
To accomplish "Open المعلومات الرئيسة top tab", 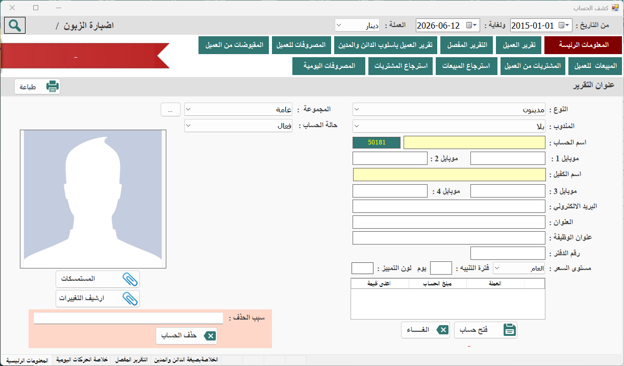I will click(583, 45).
